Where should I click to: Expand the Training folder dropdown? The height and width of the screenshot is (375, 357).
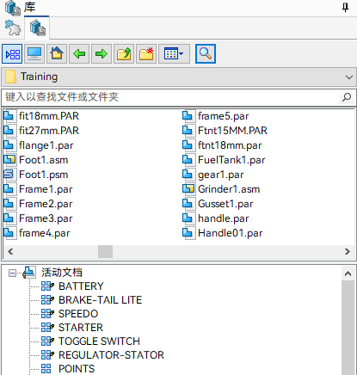[349, 77]
